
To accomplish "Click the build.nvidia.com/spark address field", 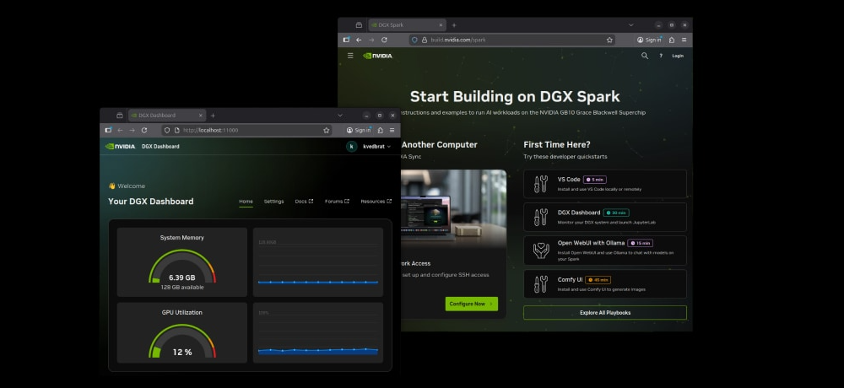I will pos(511,40).
